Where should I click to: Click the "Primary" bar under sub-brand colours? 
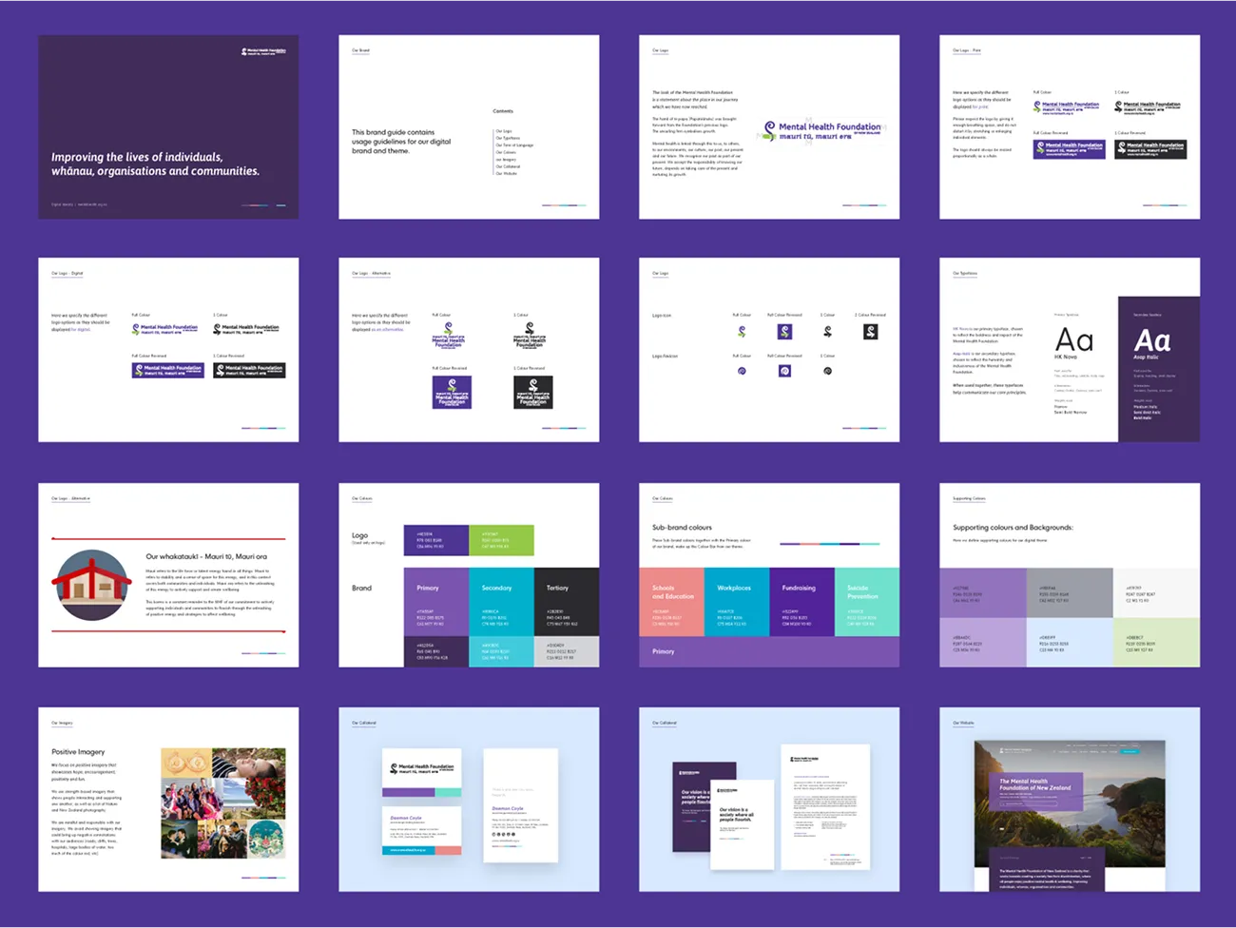tap(769, 651)
